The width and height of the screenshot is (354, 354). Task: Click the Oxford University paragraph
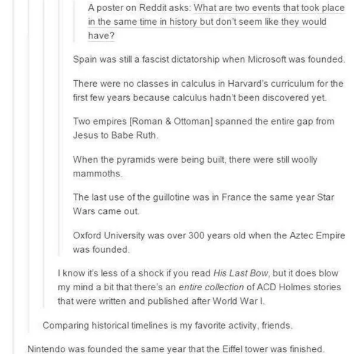pos(209,242)
